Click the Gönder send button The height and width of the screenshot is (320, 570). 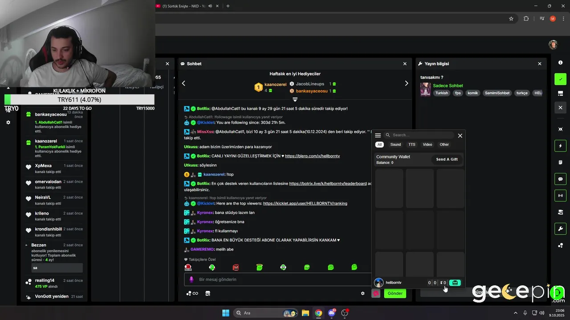(395, 293)
